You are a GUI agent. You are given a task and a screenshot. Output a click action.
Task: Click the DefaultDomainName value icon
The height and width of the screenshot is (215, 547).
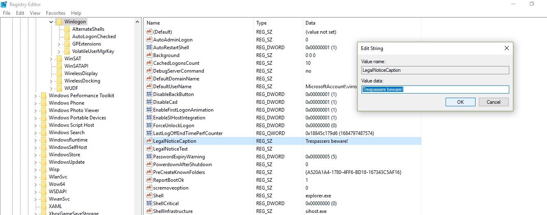pyautogui.click(x=149, y=79)
